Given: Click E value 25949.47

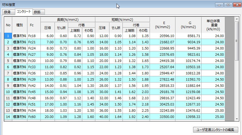Looking at the screenshot, I should tap(162, 73).
